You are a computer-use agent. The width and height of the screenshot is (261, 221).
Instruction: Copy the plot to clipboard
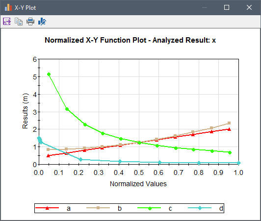click(x=19, y=22)
